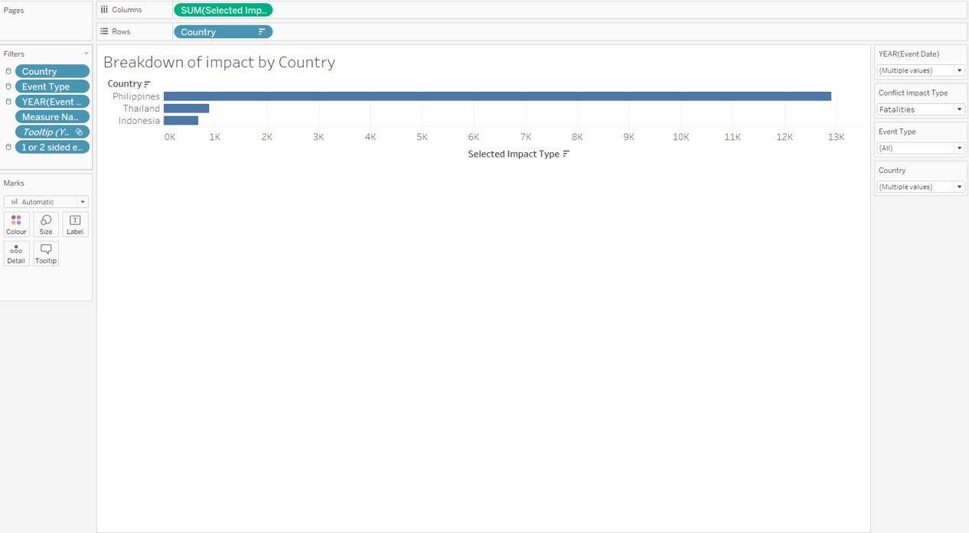The image size is (969, 533).
Task: Click the Rows shelf icon
Action: (106, 31)
